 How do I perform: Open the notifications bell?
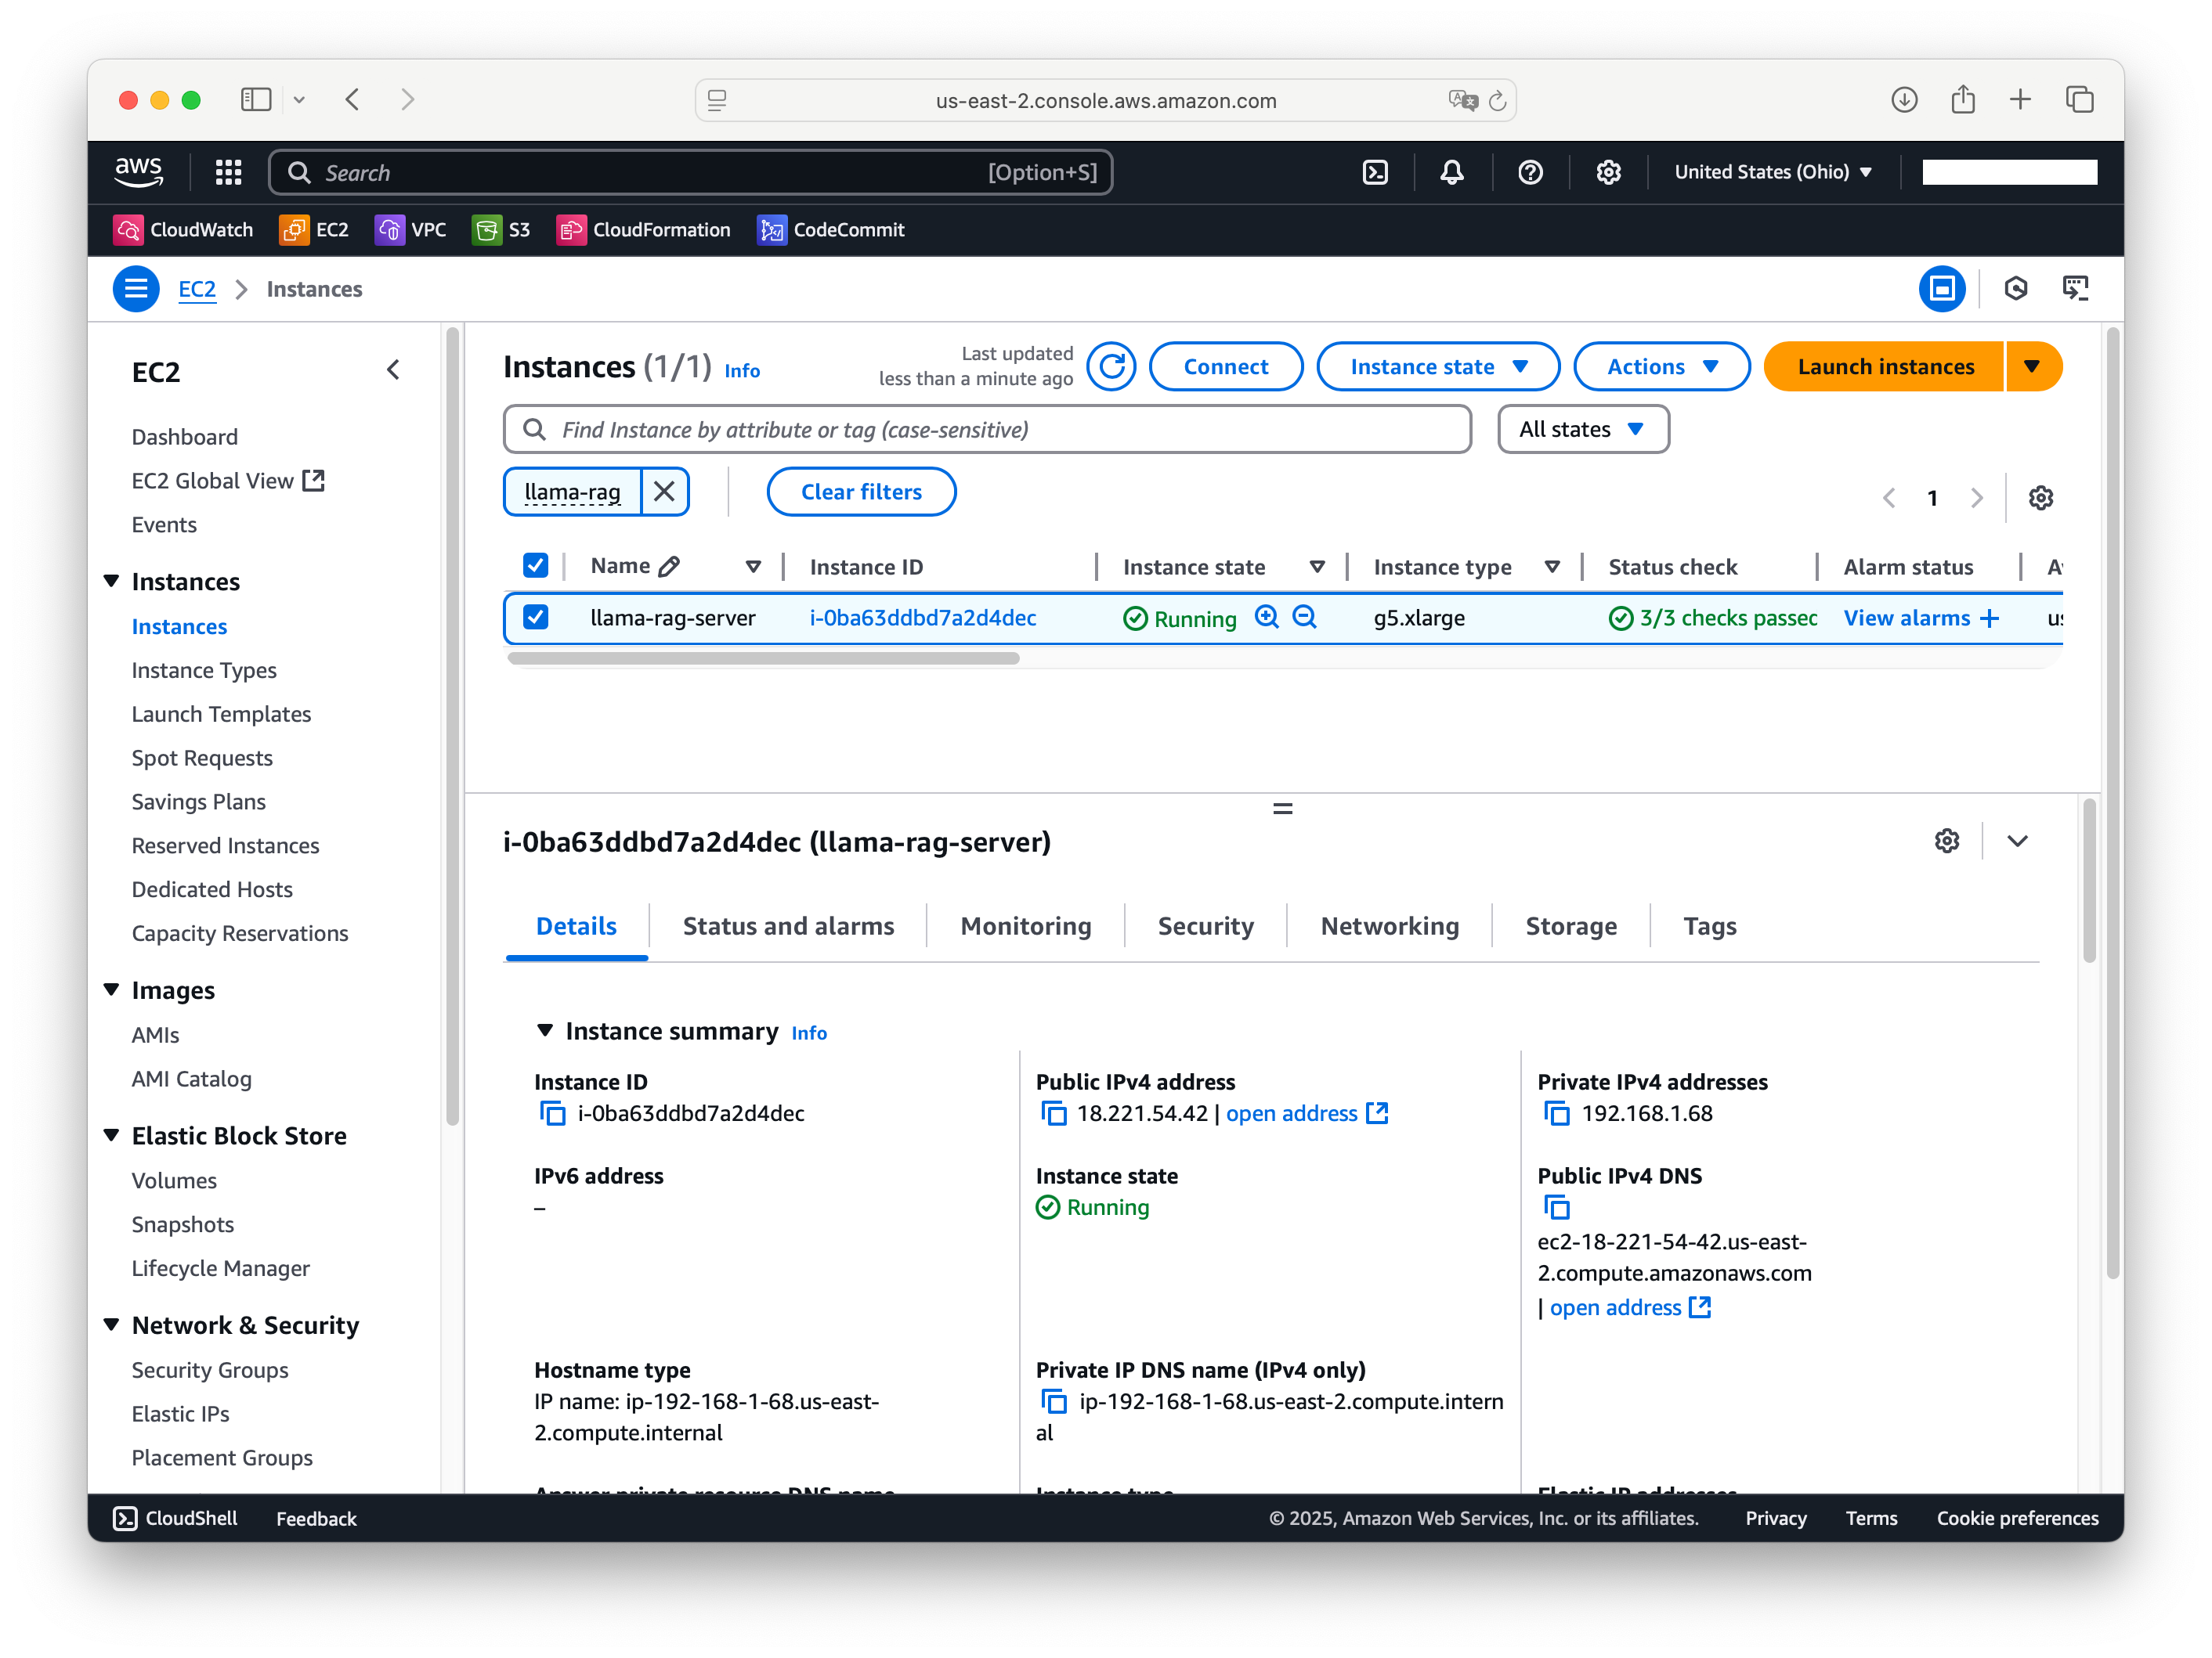pyautogui.click(x=1451, y=172)
